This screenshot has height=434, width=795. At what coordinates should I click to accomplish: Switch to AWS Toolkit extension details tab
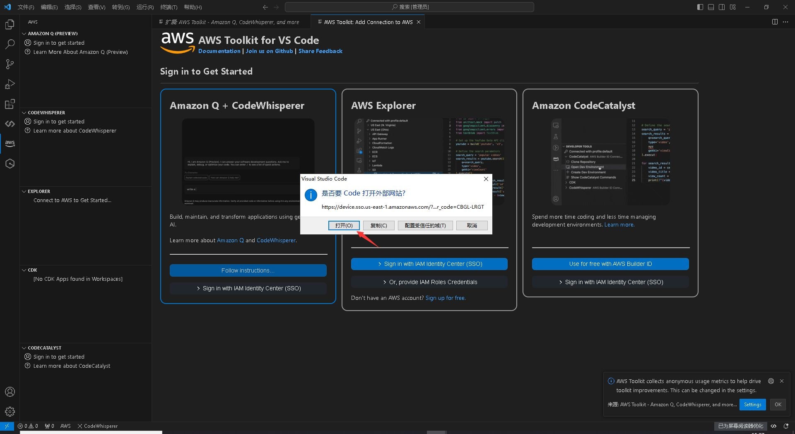click(231, 22)
